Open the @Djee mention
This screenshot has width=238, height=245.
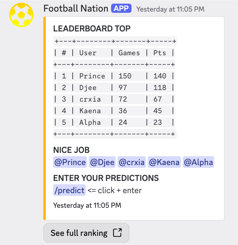102,162
